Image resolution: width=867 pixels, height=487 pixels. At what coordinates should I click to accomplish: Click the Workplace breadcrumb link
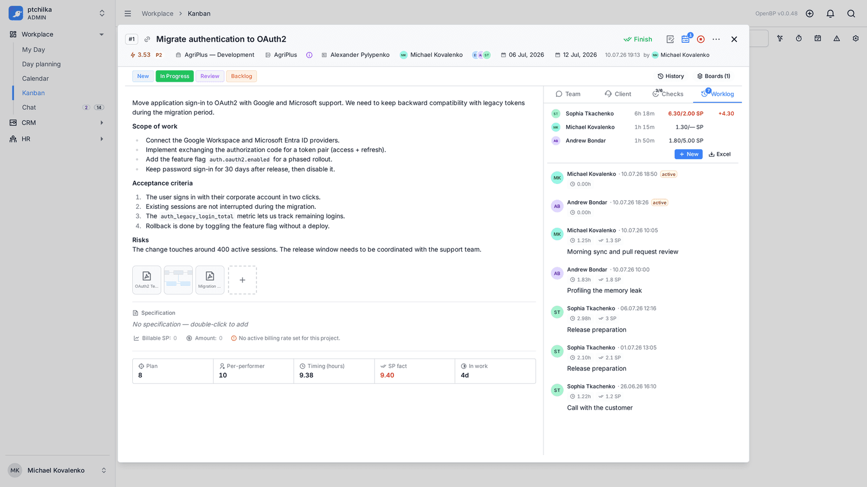tap(158, 14)
